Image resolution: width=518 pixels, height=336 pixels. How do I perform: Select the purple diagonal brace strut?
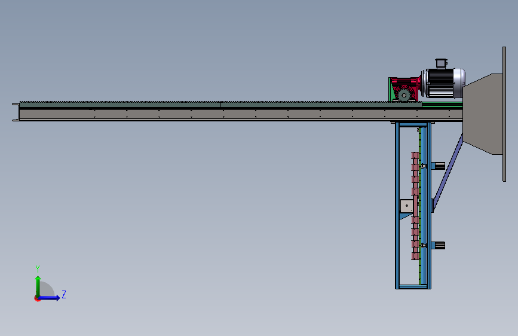(x=447, y=172)
